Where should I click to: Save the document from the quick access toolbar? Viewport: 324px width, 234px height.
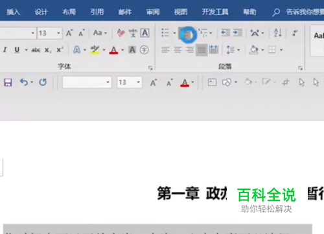click(x=8, y=82)
